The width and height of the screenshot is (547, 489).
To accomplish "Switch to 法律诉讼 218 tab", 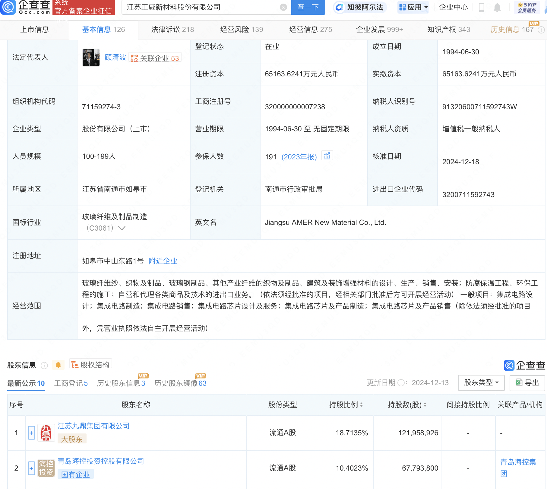I will (172, 30).
